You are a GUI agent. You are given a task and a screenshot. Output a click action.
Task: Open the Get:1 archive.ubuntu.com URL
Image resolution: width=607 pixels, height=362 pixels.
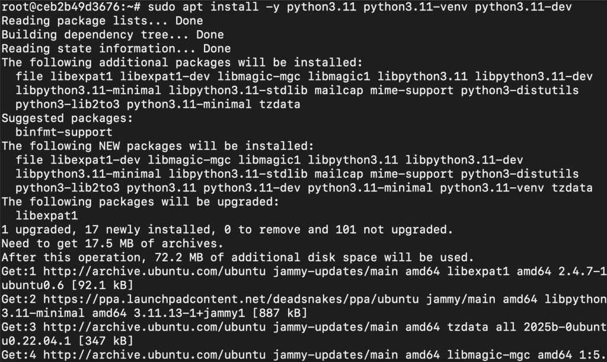[x=155, y=271]
